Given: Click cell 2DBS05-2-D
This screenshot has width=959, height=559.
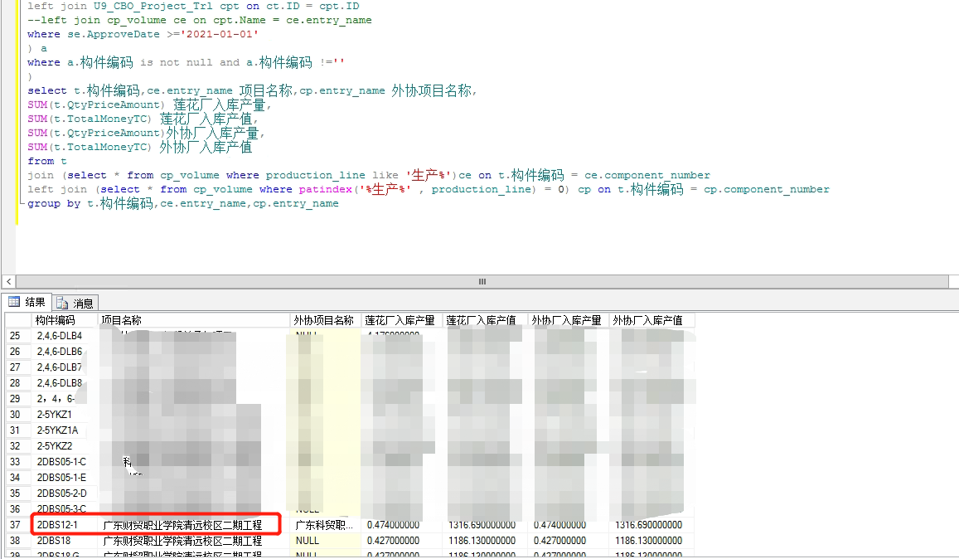Looking at the screenshot, I should [x=62, y=493].
